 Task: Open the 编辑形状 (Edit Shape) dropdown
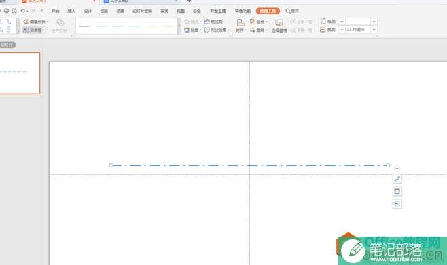[x=36, y=22]
